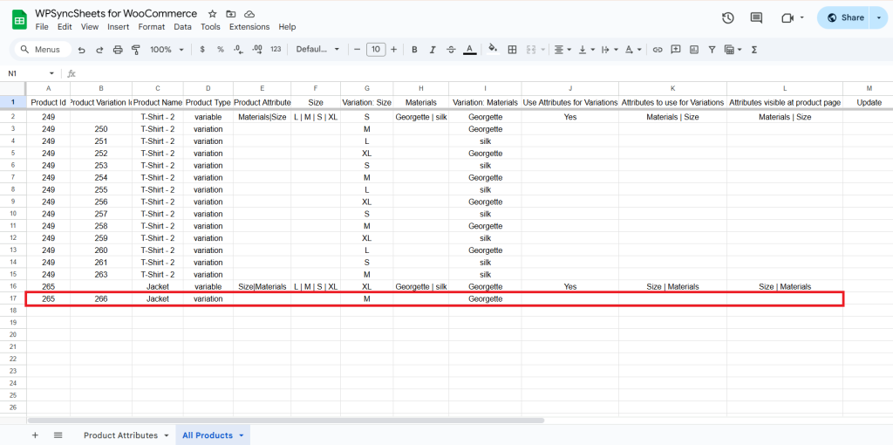Open the zoom 100% dropdown
The width and height of the screenshot is (893, 445).
167,50
